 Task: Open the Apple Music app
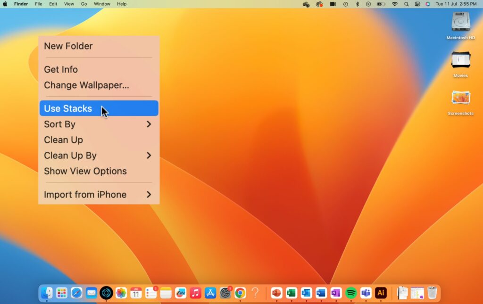196,293
